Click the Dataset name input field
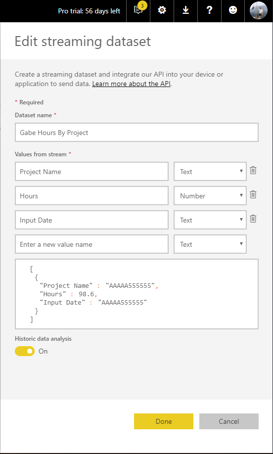273x454 pixels. pyautogui.click(x=136, y=133)
